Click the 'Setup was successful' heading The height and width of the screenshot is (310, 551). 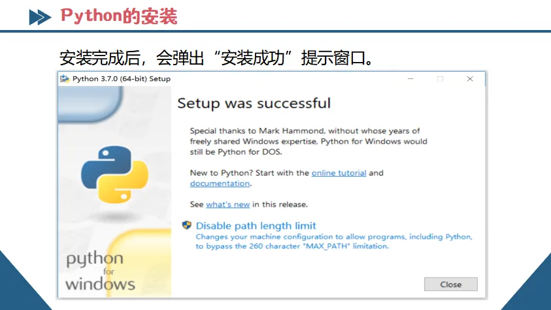254,103
